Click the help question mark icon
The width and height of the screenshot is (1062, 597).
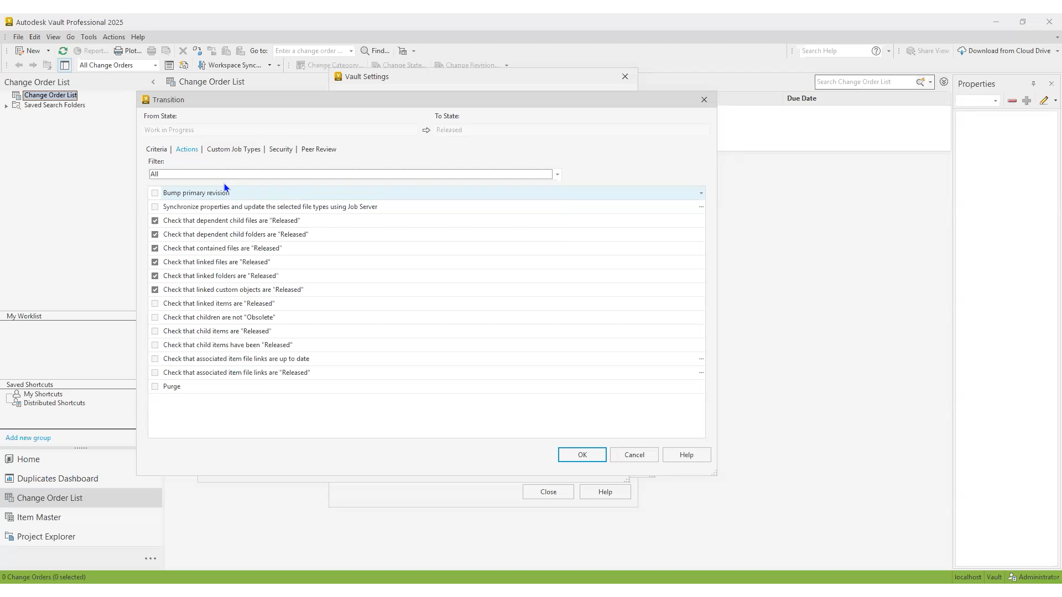pyautogui.click(x=876, y=51)
